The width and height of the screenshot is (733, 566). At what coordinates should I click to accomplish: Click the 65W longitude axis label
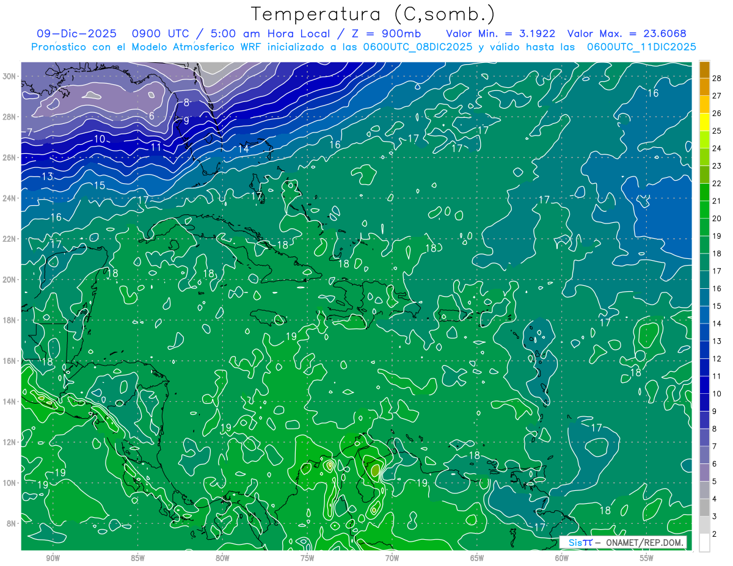click(x=477, y=558)
